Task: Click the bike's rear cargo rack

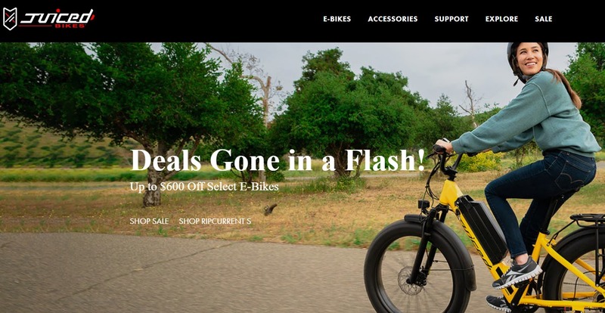Action: [x=588, y=220]
